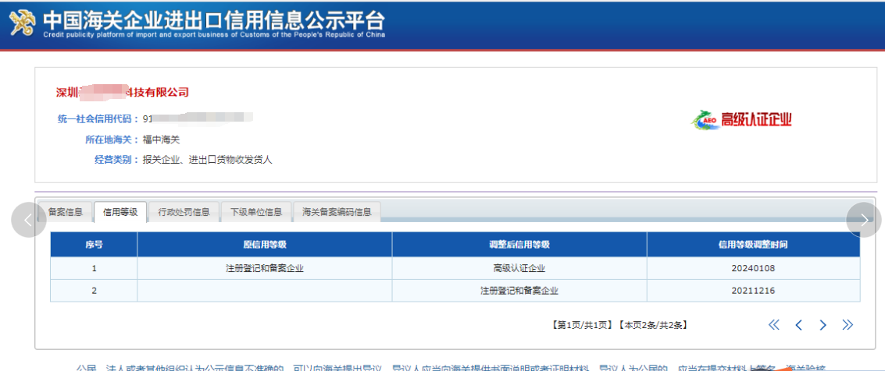Click the 高级认证企业 table cell

pyautogui.click(x=519, y=269)
